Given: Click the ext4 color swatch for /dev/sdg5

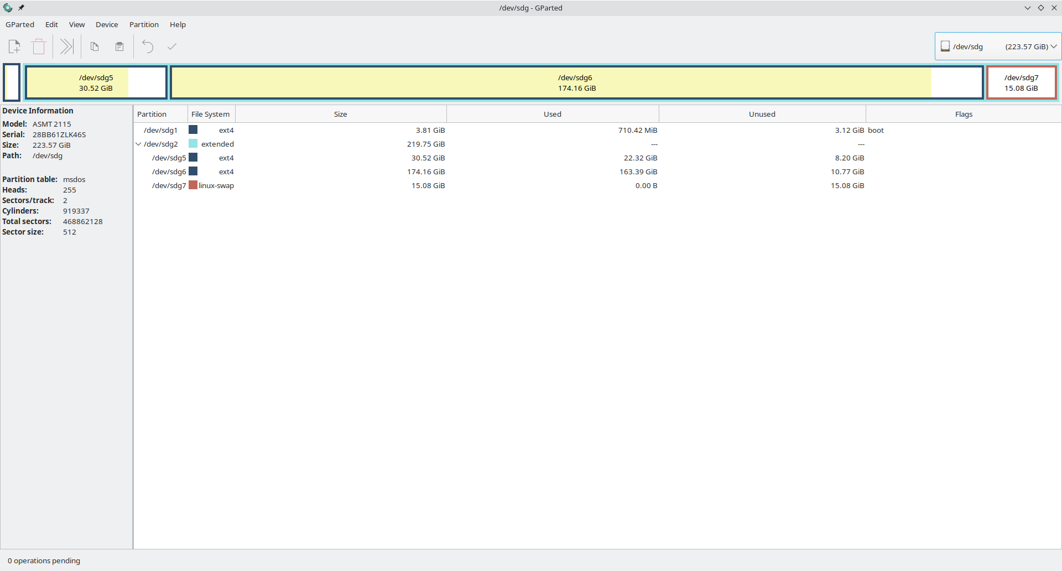Looking at the screenshot, I should 193,157.
